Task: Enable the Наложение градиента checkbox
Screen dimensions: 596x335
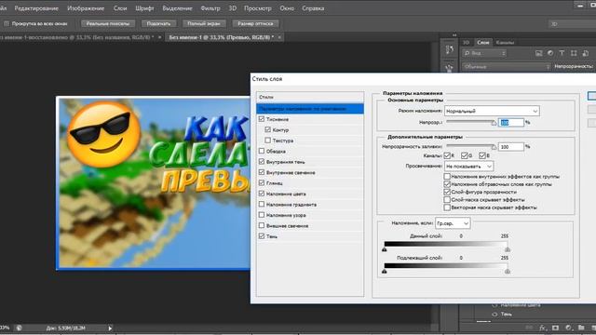Action: pyautogui.click(x=262, y=204)
